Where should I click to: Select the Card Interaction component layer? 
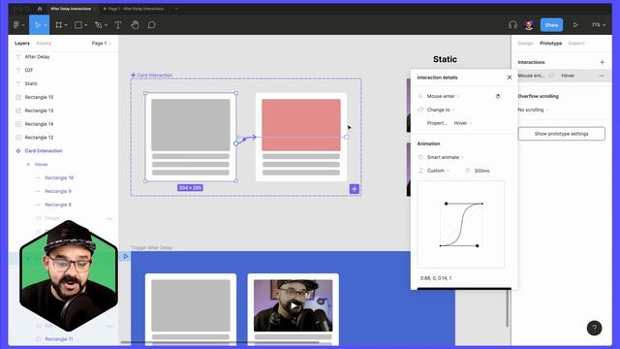point(44,151)
